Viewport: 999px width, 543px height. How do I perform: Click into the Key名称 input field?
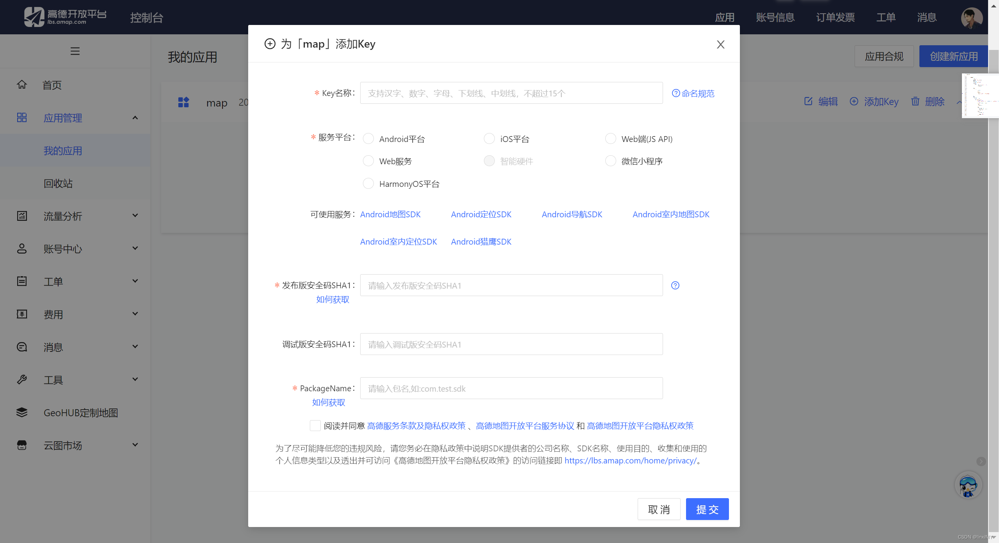coord(511,93)
